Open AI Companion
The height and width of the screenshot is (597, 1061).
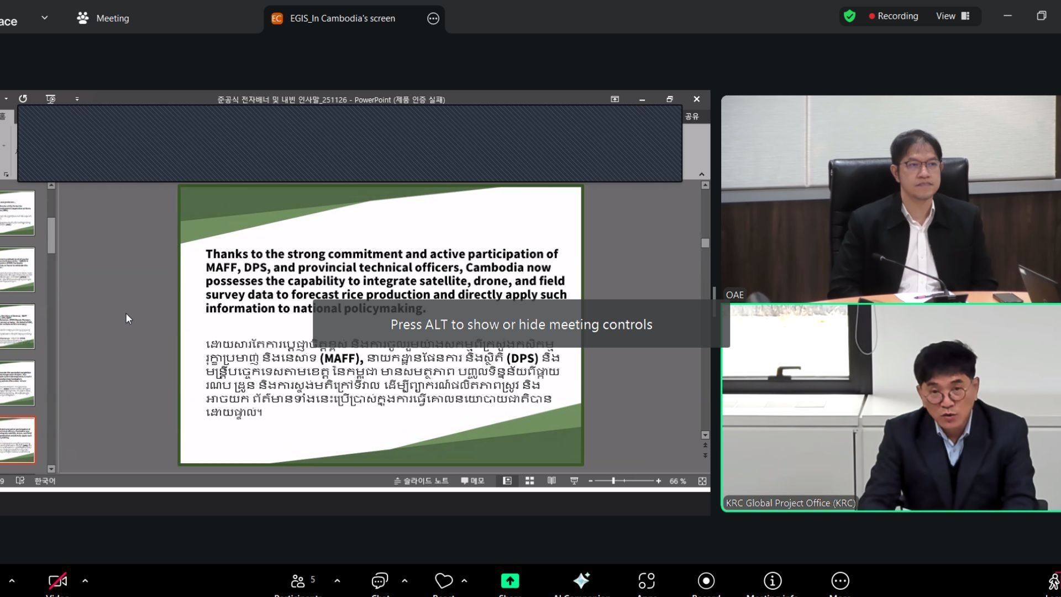(581, 581)
